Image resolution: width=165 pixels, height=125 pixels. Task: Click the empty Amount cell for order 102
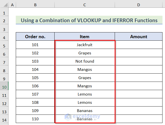click(x=138, y=53)
